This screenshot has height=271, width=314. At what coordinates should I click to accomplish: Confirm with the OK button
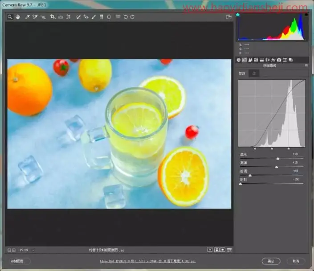271,261
